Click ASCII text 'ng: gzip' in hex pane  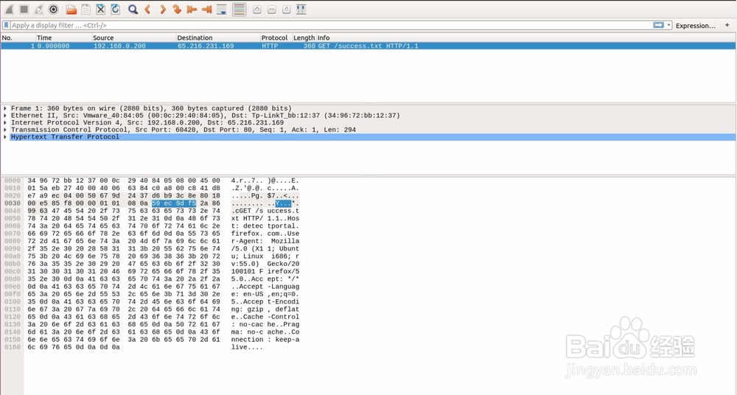(246, 310)
